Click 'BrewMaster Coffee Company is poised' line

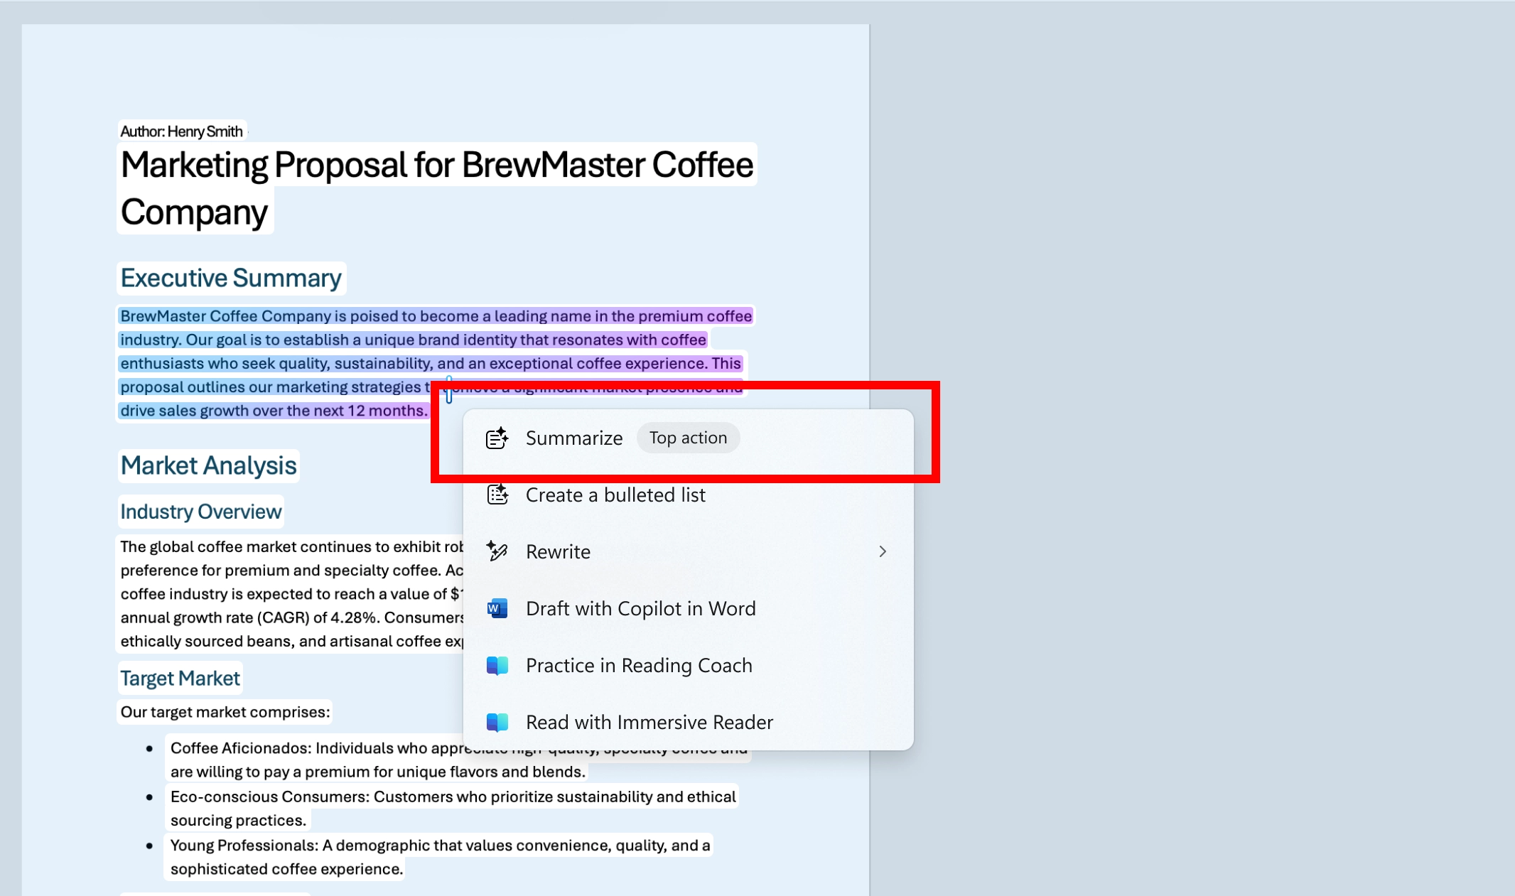436,316
